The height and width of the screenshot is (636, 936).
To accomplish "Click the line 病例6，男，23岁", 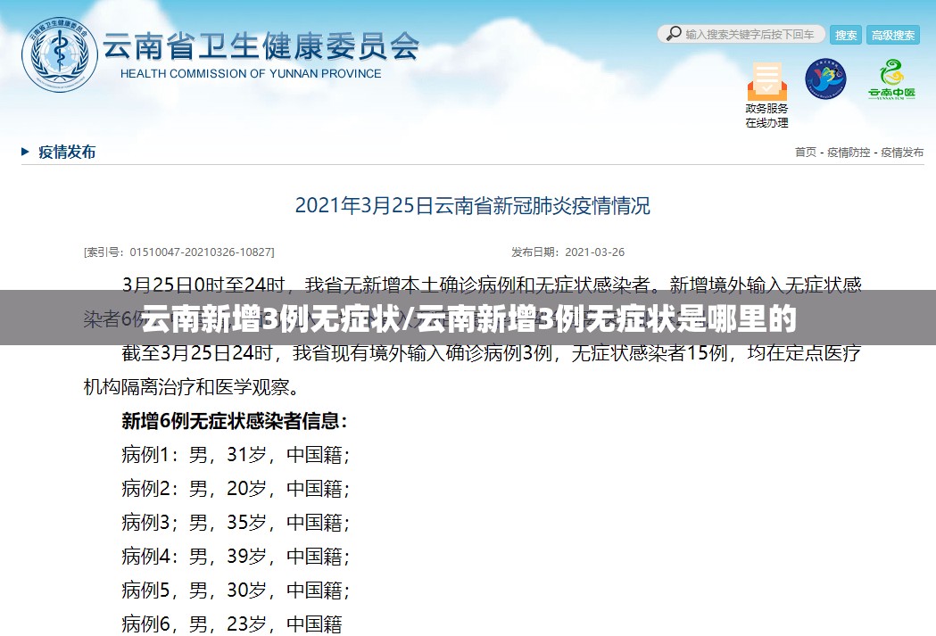I will [x=232, y=624].
